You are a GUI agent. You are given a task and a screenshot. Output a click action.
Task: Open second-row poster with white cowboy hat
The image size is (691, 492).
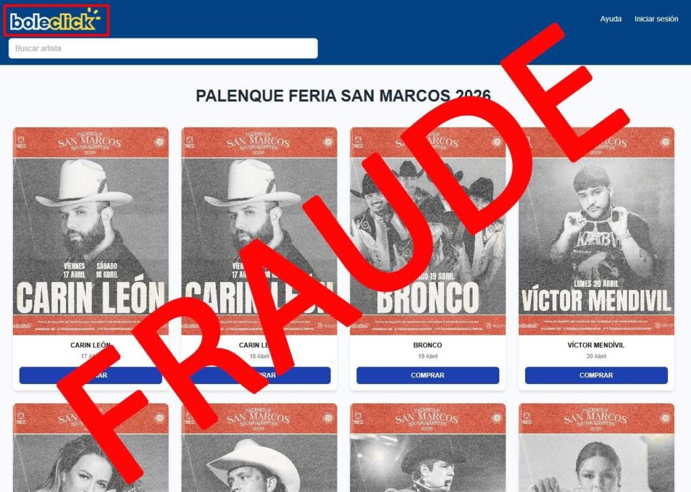[259, 447]
